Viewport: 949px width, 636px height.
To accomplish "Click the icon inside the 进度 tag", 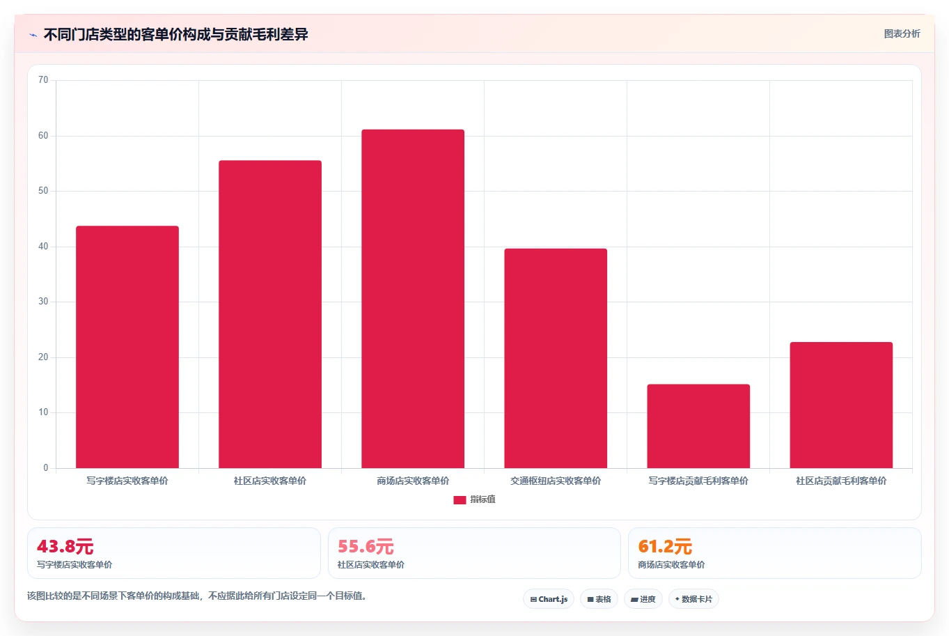I will pyautogui.click(x=634, y=599).
